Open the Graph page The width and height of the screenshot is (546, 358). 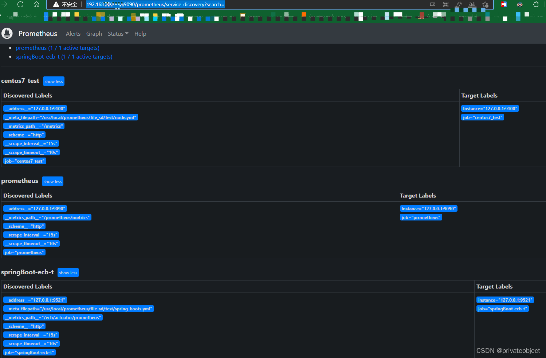click(94, 33)
